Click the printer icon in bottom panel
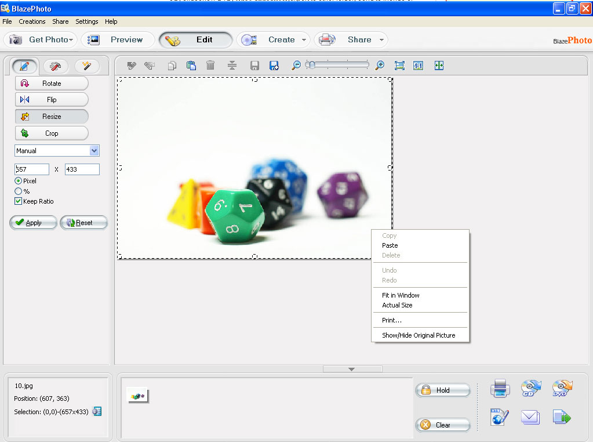The width and height of the screenshot is (593, 442). click(500, 388)
